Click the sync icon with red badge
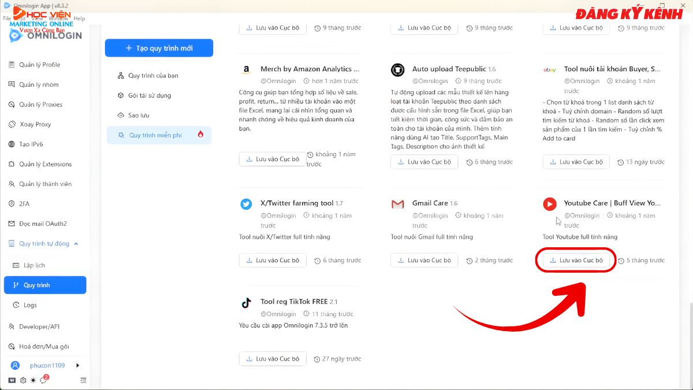The image size is (693, 390). click(x=43, y=380)
